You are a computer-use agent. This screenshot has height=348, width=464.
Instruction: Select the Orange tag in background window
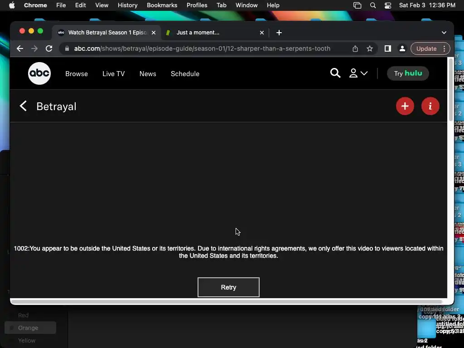click(30, 328)
